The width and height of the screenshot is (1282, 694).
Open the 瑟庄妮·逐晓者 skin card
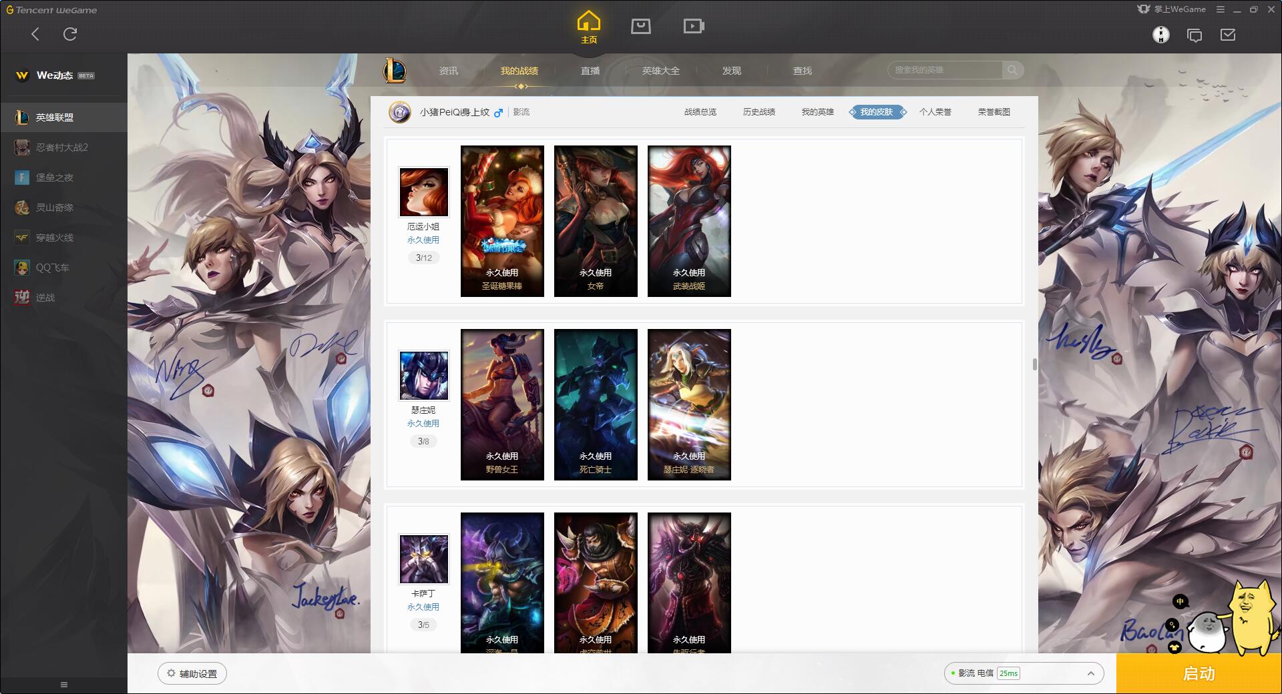[x=689, y=404]
